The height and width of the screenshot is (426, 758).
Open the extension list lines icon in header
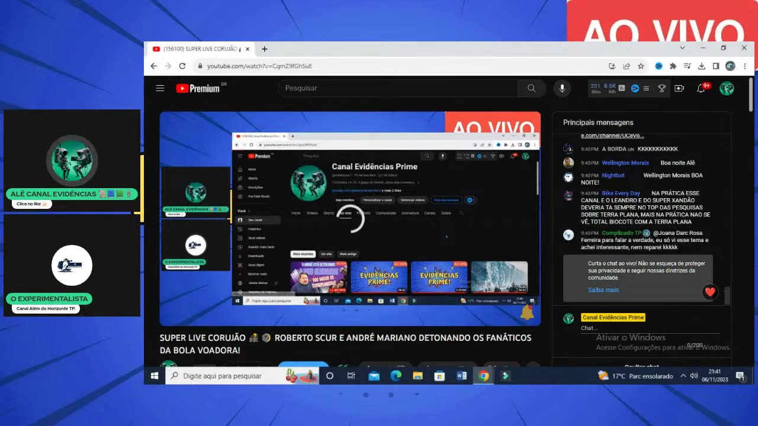tap(646, 88)
